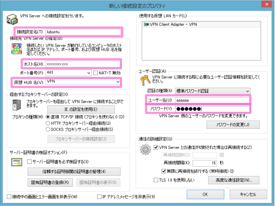
Task: Click the パスワード input field
Action: pyautogui.click(x=212, y=109)
